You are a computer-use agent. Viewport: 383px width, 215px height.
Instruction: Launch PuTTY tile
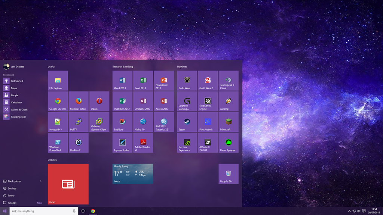pos(79,122)
